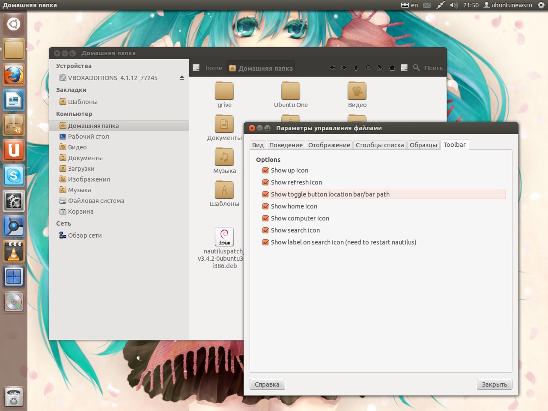The width and height of the screenshot is (548, 411).
Task: Open the Музыка folder in file view
Action: click(x=224, y=161)
